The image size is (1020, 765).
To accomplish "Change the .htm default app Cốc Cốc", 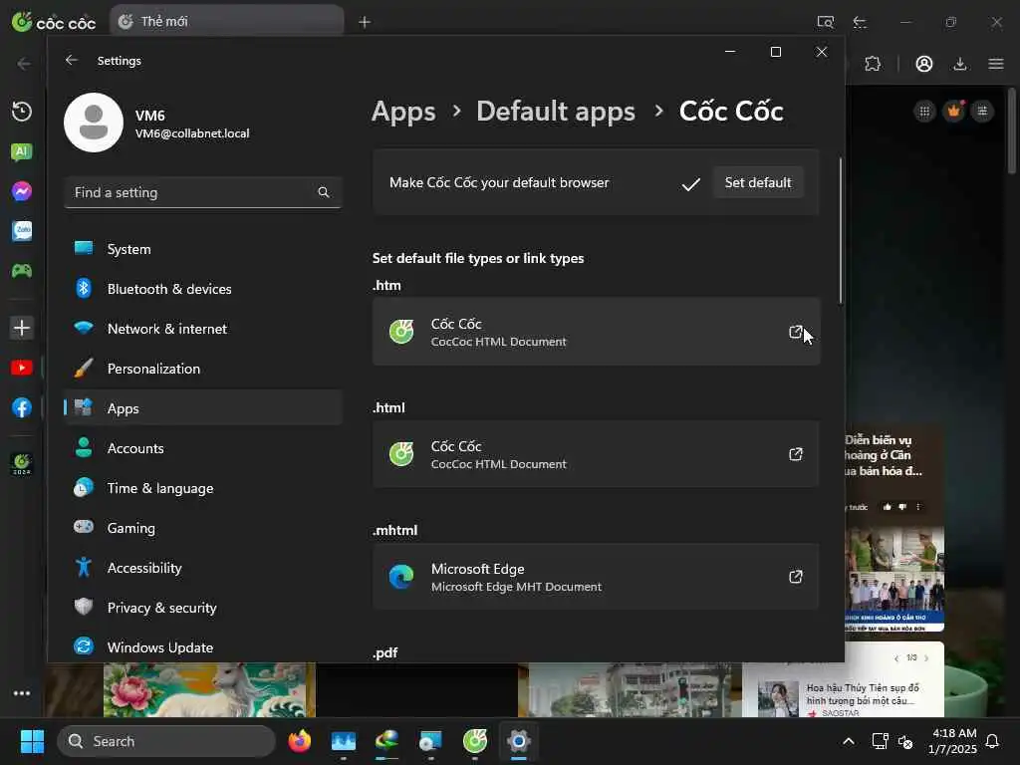I will [596, 332].
